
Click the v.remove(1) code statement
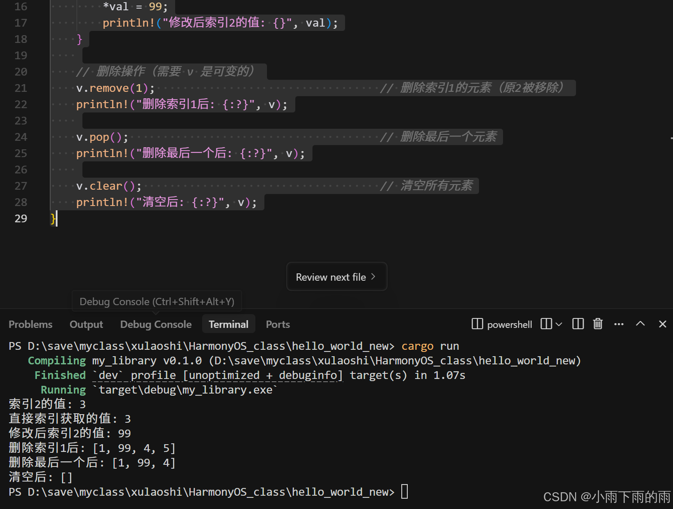(115, 88)
